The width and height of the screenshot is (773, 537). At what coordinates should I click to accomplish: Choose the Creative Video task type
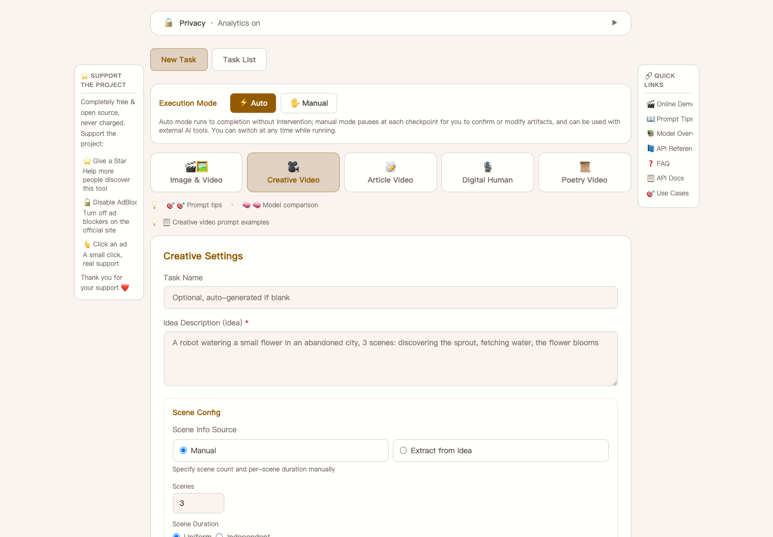[x=293, y=172]
